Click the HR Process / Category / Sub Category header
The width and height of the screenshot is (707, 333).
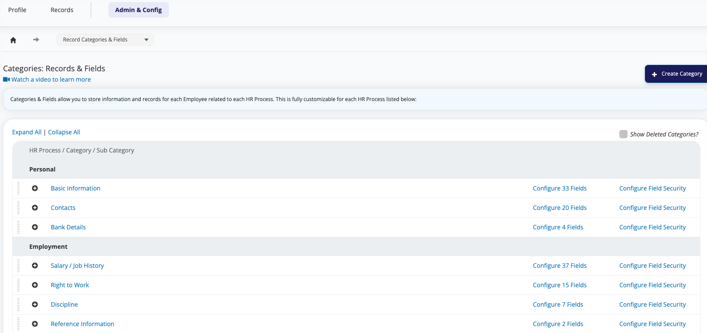coord(82,150)
